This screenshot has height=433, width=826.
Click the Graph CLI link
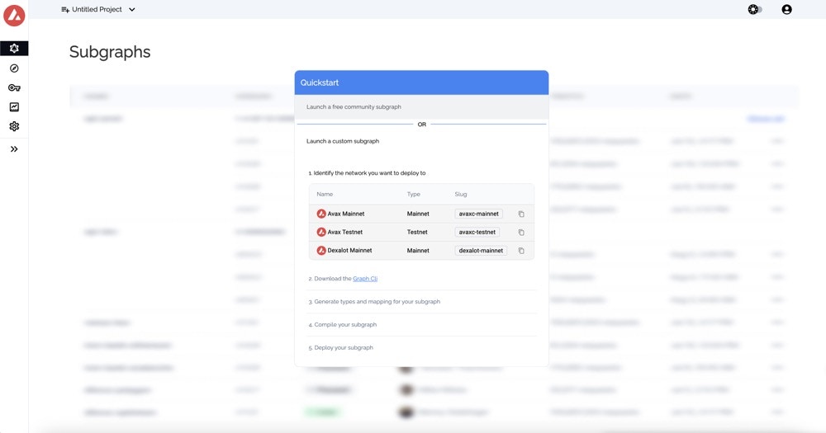(x=365, y=279)
